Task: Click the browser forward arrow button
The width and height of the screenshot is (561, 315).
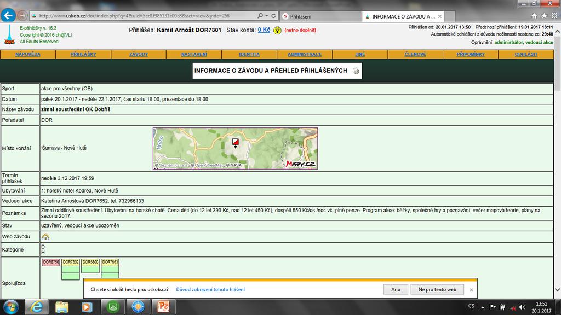Action: 22,16
